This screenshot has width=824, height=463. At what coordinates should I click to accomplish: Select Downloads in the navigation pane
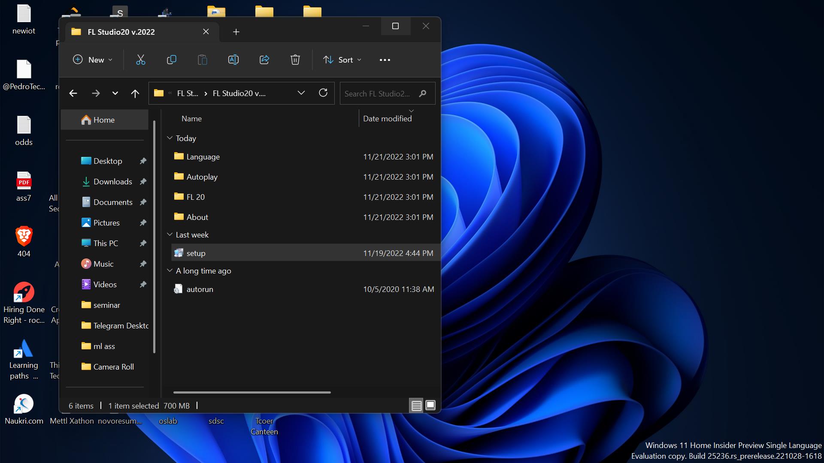112,182
